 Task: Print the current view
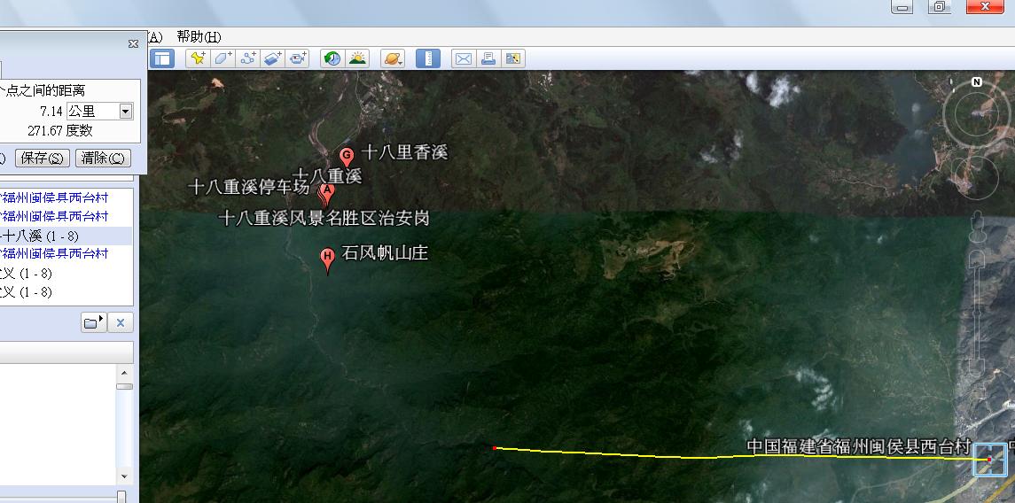tap(488, 58)
